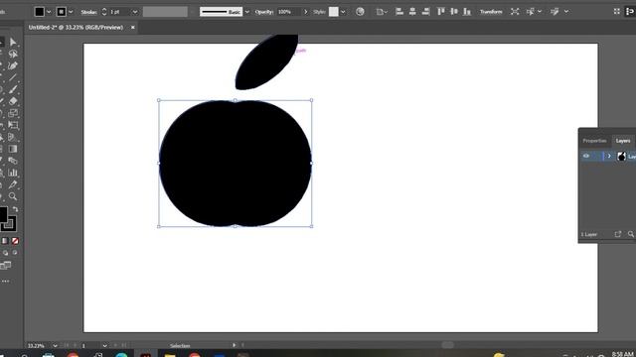Hide the layer using its eye icon

[x=586, y=156]
